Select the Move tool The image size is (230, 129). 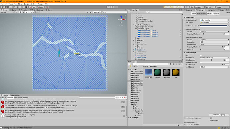7,7
